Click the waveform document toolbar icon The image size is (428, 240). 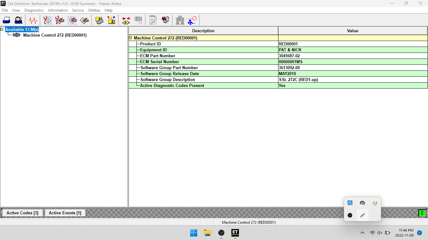click(x=165, y=20)
